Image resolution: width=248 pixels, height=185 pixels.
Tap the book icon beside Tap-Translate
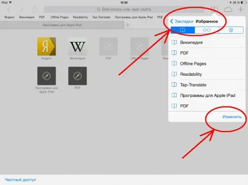coord(174,85)
